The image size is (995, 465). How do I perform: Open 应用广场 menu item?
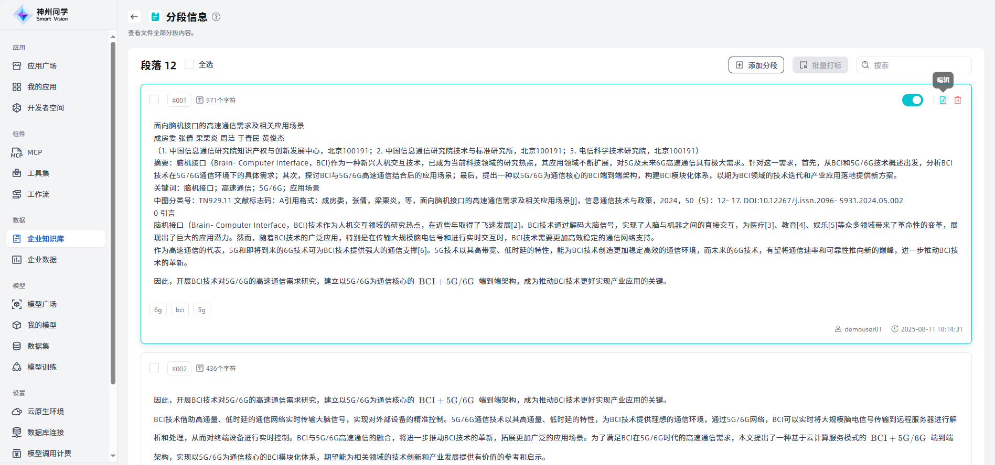[42, 66]
